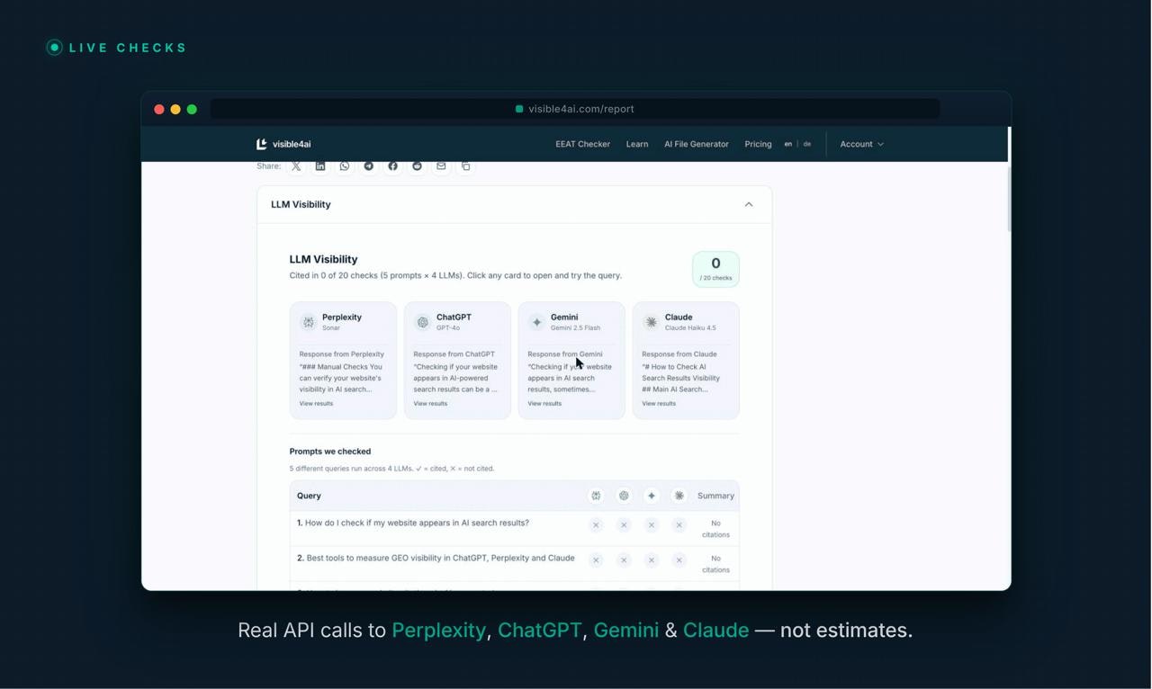Click ChatGPT X mark for query 1
The height and width of the screenshot is (689, 1152).
(x=624, y=525)
